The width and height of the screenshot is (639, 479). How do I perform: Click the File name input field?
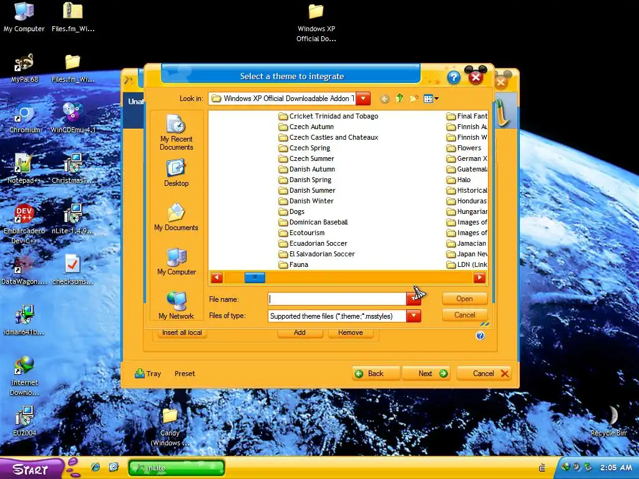pyautogui.click(x=337, y=299)
